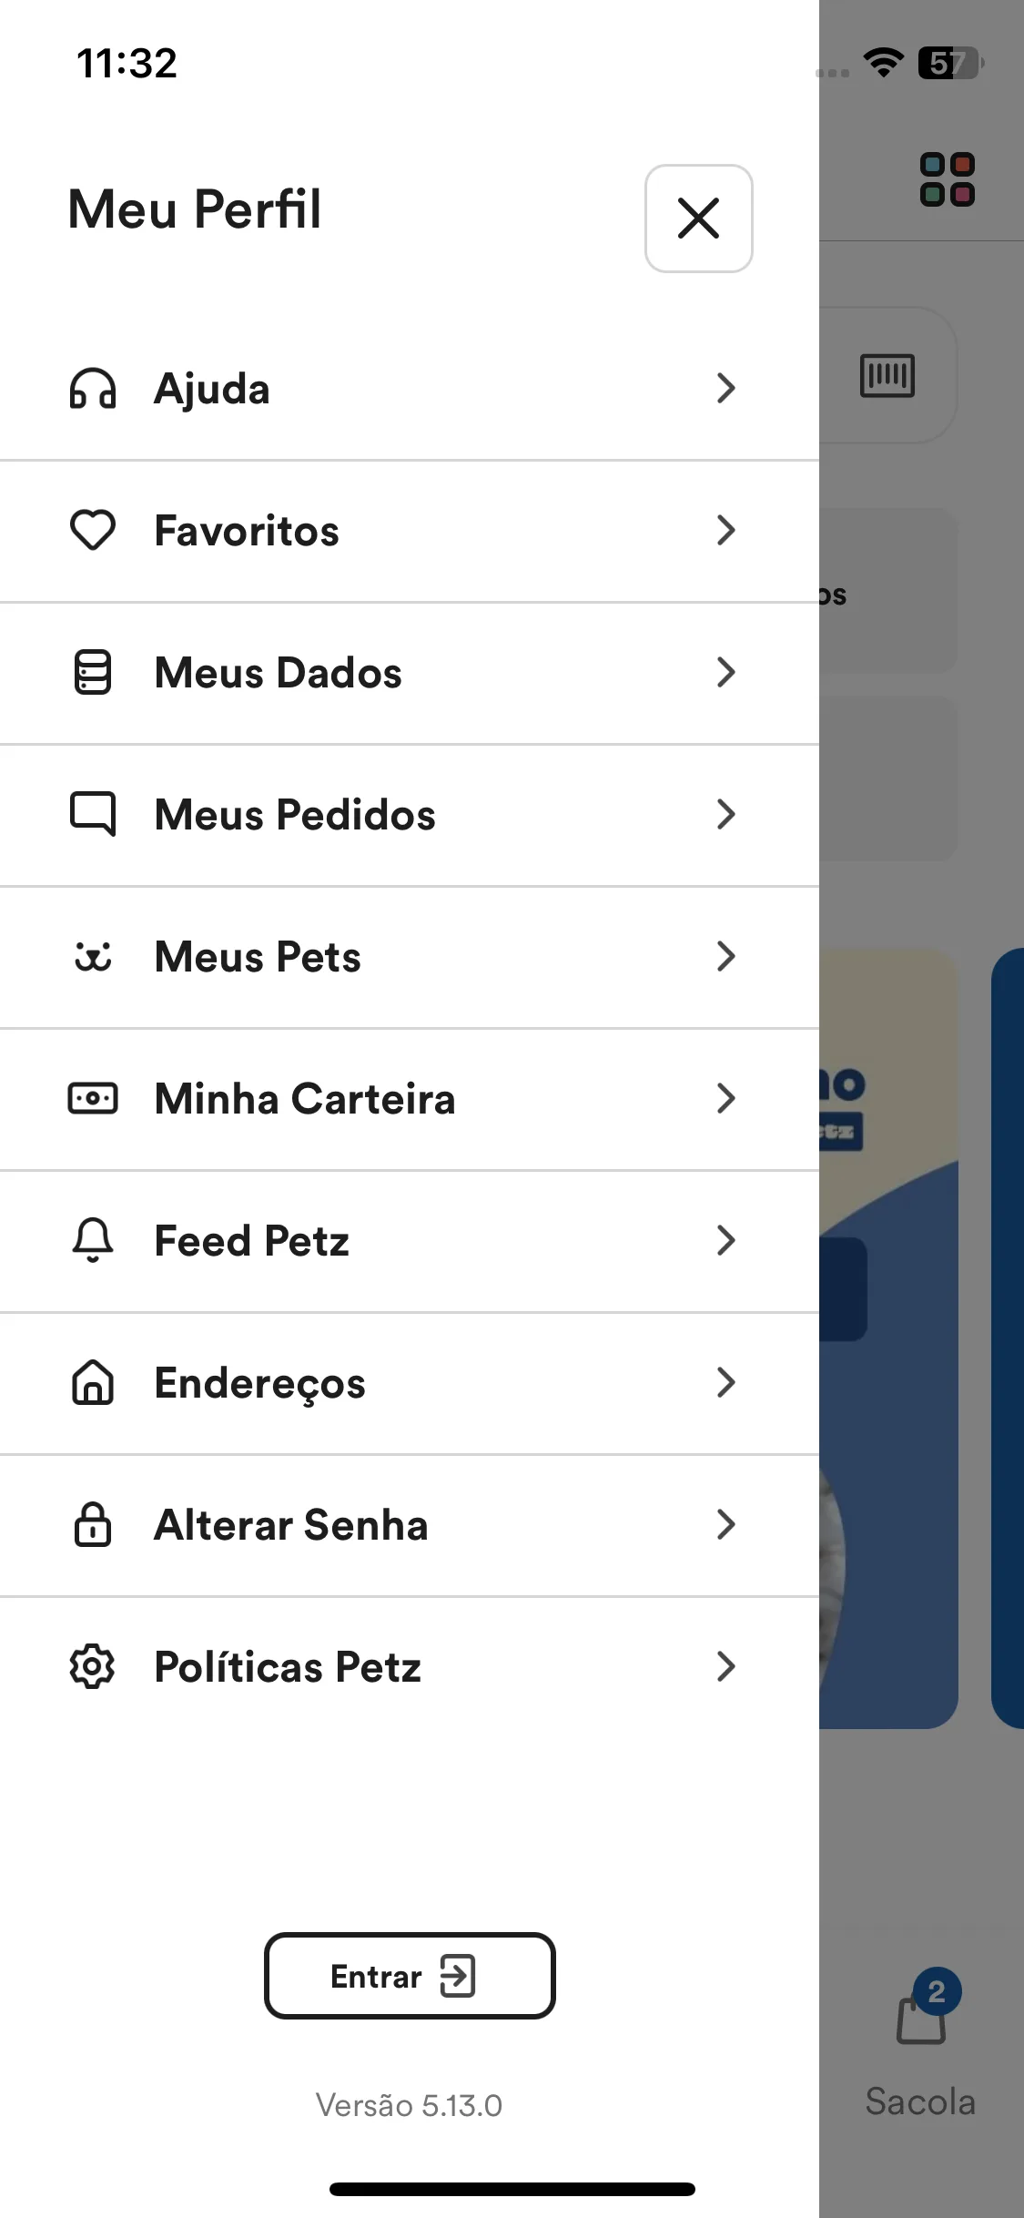
Task: Select the Meus Pets menu item
Action: tap(410, 957)
